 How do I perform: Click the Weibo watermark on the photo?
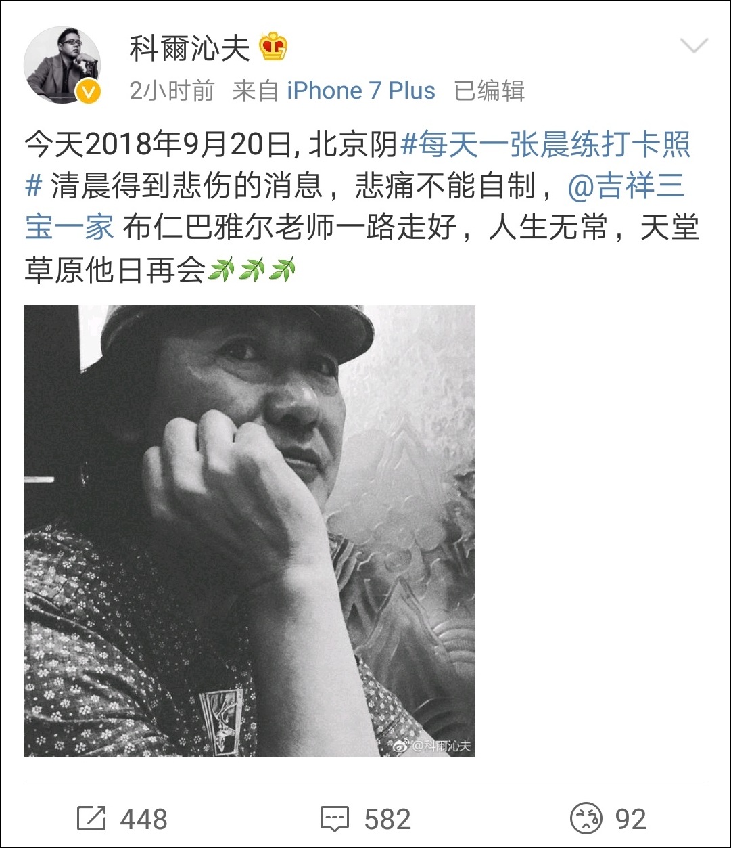[x=432, y=746]
